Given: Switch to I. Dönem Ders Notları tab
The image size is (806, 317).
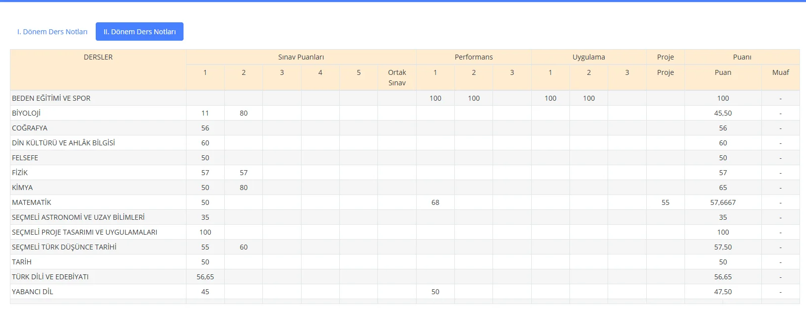Looking at the screenshot, I should pos(52,32).
